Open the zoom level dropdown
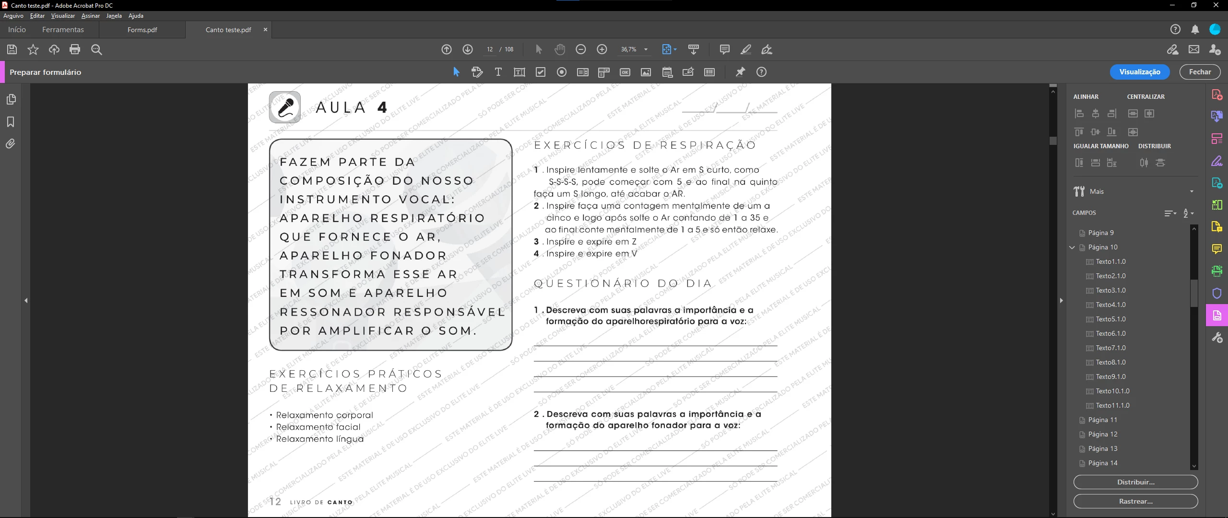 pyautogui.click(x=646, y=49)
